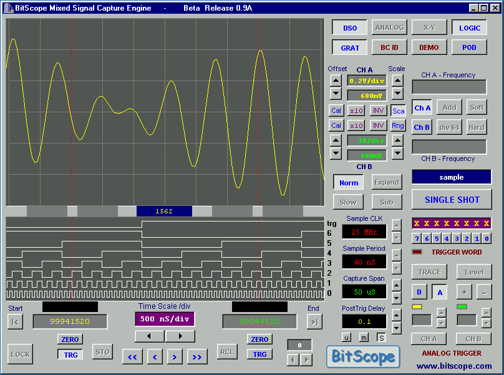
Task: Toggle the GRAT graticule display
Action: (x=349, y=47)
